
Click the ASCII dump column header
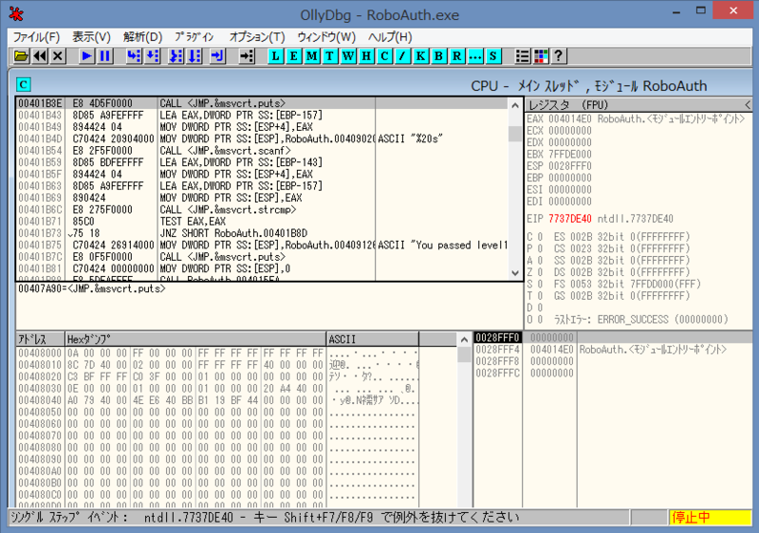[x=373, y=339]
